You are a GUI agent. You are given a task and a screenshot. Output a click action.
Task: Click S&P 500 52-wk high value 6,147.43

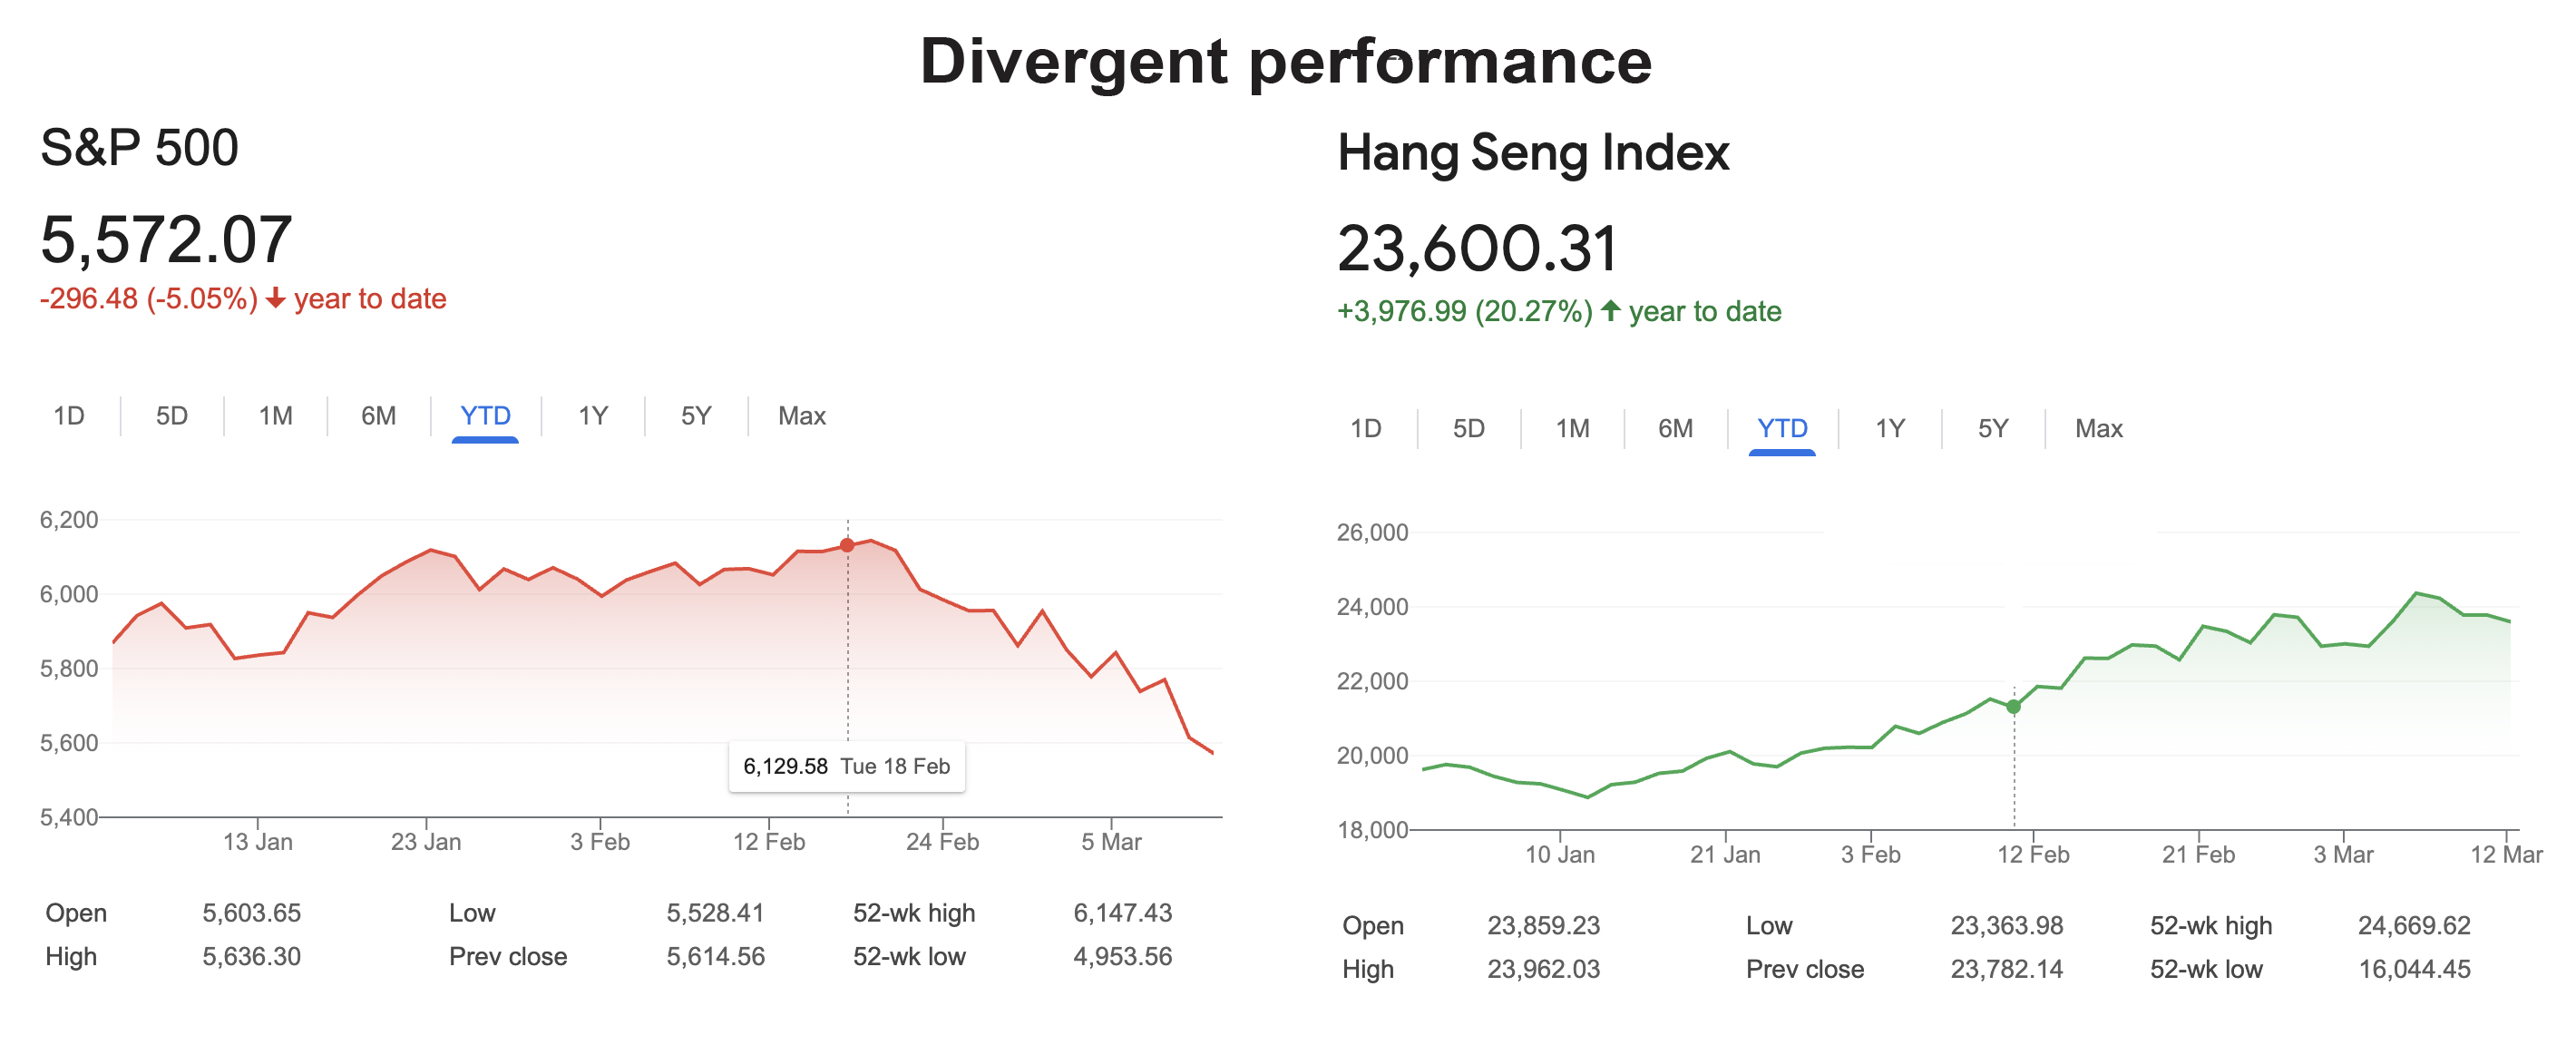click(x=1123, y=913)
